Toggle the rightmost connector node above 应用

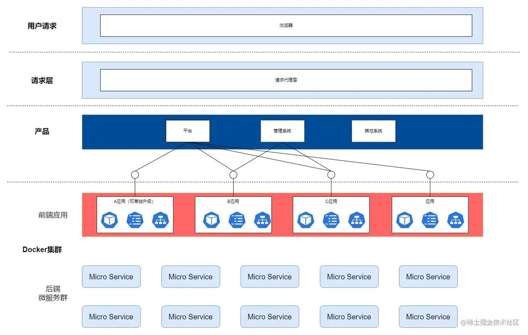[430, 175]
